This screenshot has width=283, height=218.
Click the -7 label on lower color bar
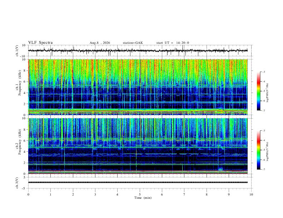[263, 169]
